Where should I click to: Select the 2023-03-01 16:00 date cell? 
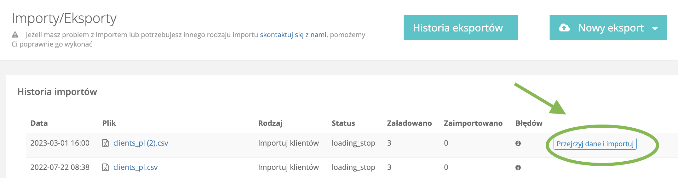pos(60,143)
